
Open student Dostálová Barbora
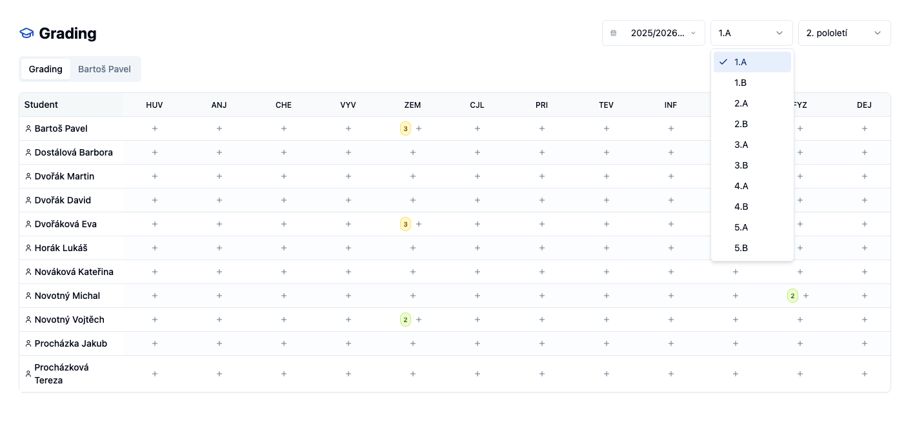point(74,152)
